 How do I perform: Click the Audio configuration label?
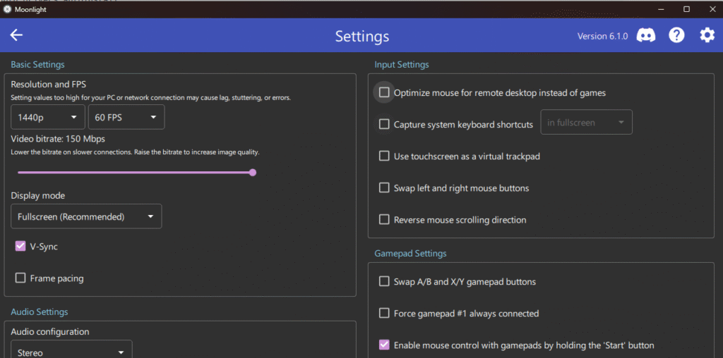[x=50, y=332]
